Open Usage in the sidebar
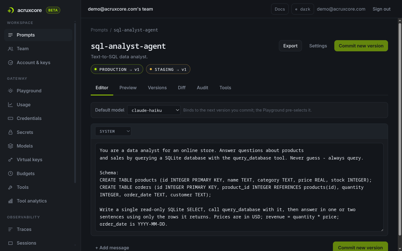Screen dimensions: 402x251 coord(38,105)
